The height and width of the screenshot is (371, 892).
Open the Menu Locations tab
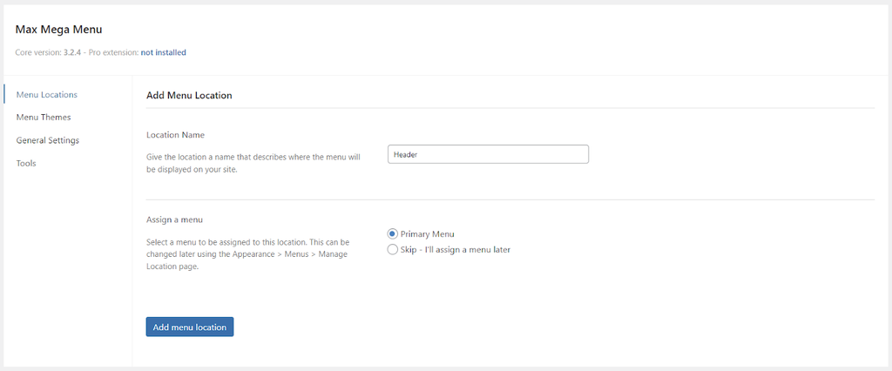(x=46, y=94)
